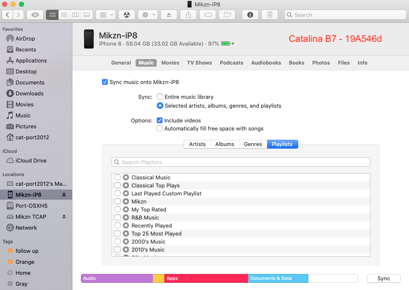Check the R&B Music playlist
The width and height of the screenshot is (409, 290).
118,217
